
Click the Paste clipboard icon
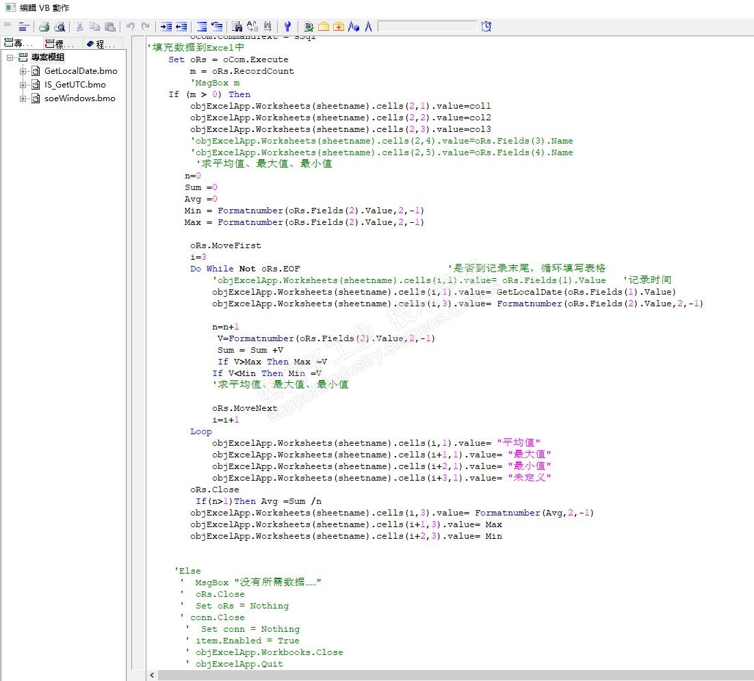click(110, 27)
